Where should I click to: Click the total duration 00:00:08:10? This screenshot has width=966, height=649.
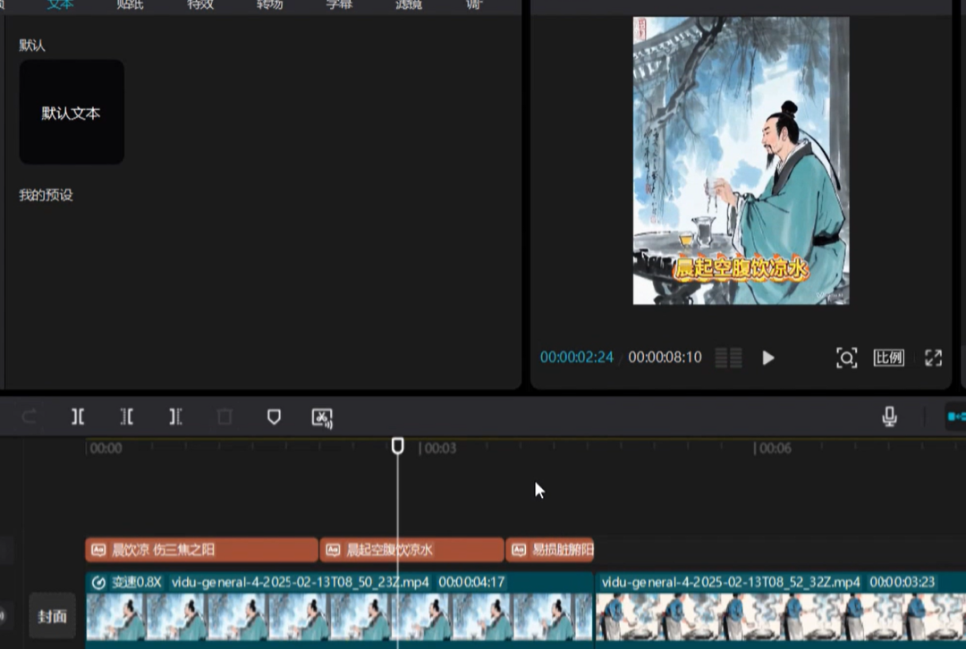[665, 358]
